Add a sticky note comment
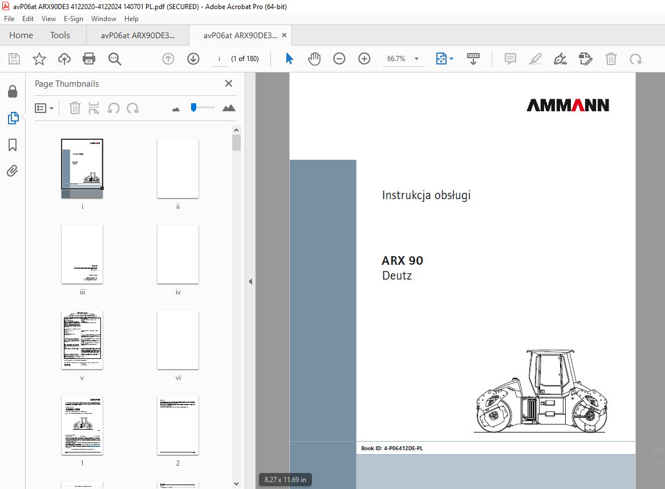Screen dimensions: 665x489 510,59
